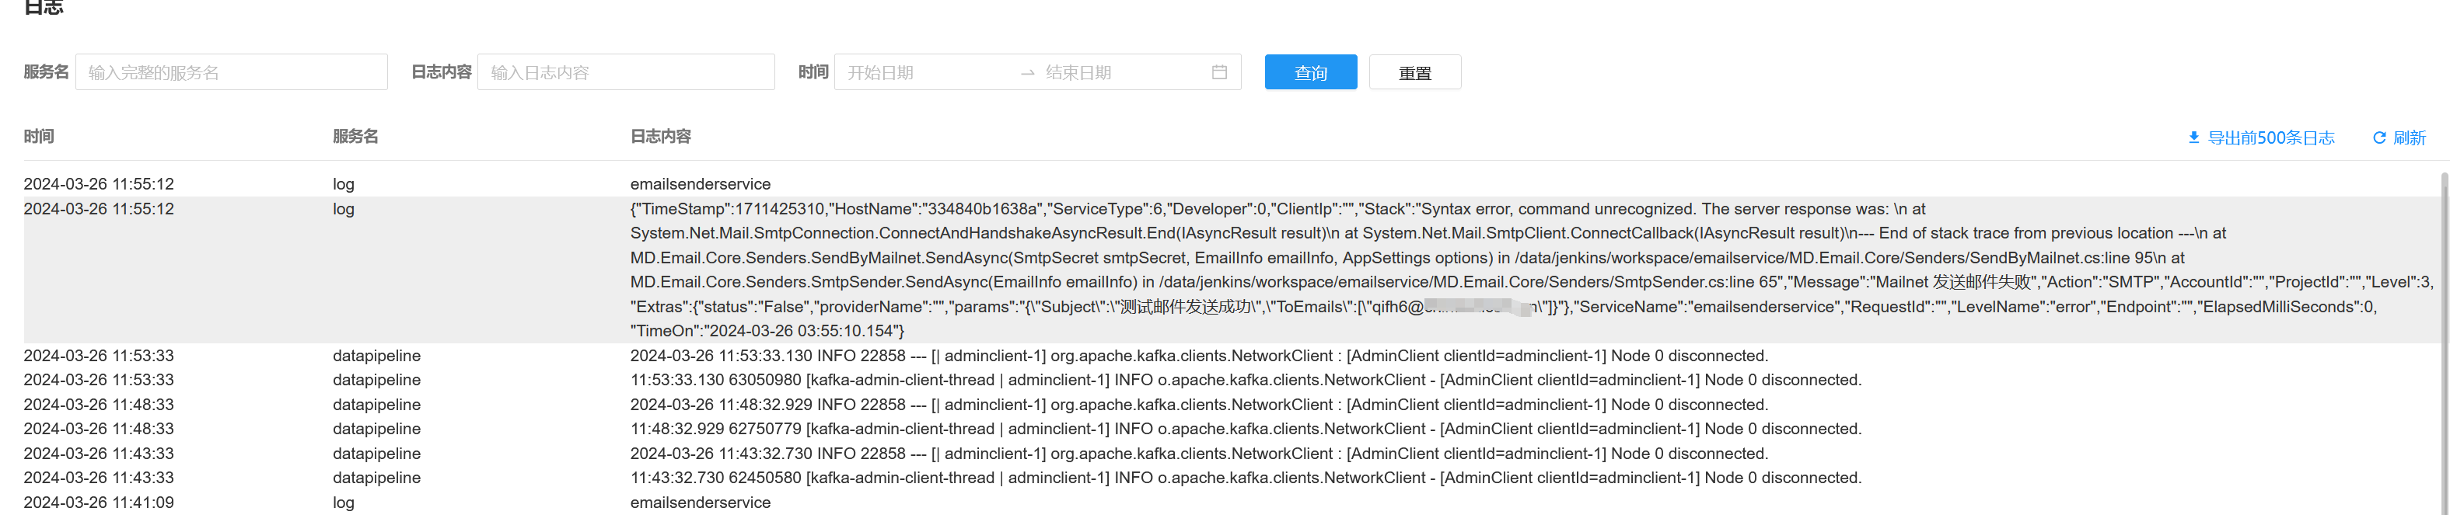The height and width of the screenshot is (515, 2450).
Task: Click the 重置 reset button
Action: coord(1415,72)
